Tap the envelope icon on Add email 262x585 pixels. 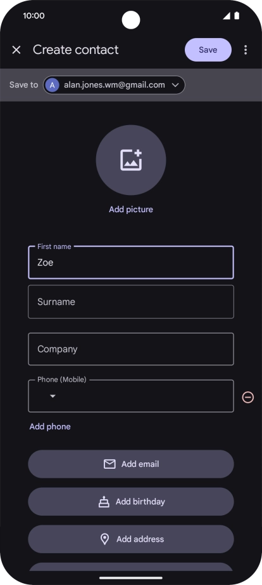[109, 464]
